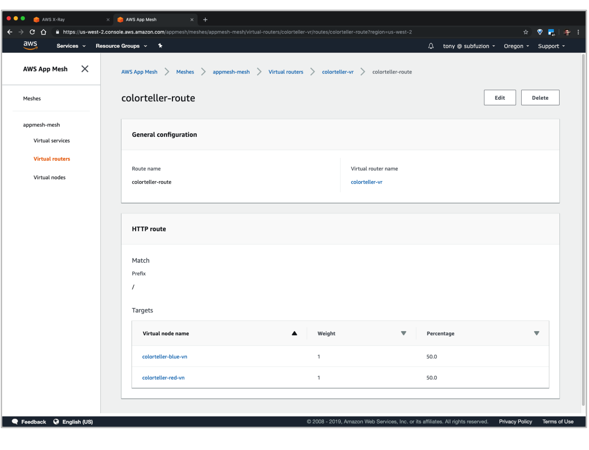
Task: Close the AWS App Mesh browser tab
Action: [192, 20]
